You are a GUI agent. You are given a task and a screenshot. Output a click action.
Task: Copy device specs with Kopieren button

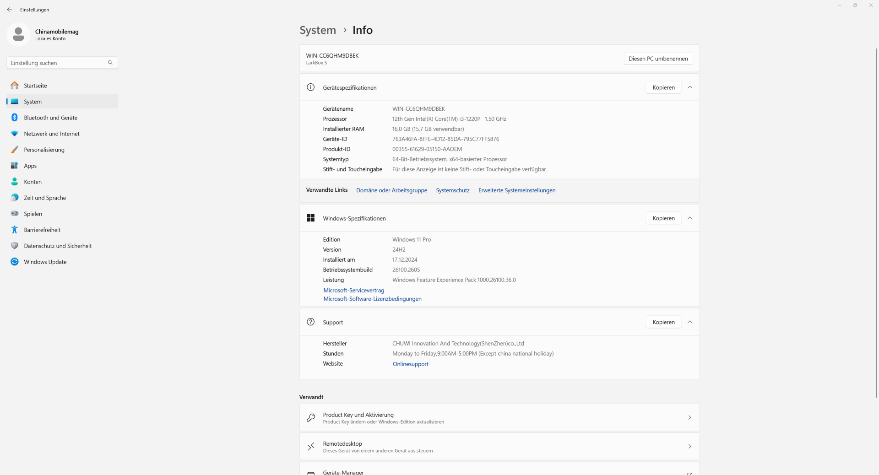click(x=664, y=87)
